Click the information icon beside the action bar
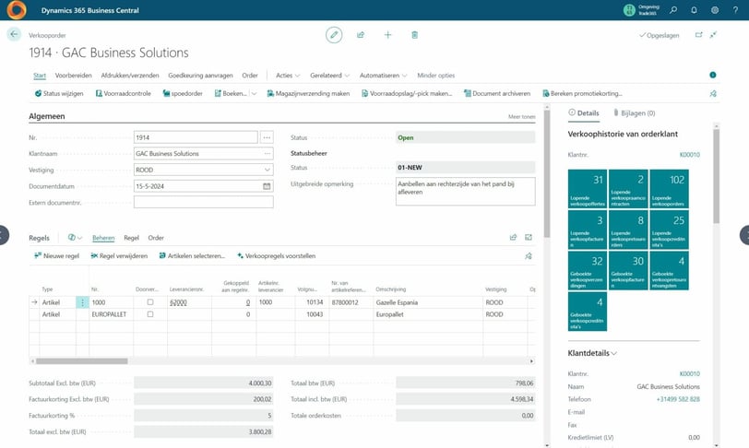Viewport: 749px width, 448px height. pos(713,75)
